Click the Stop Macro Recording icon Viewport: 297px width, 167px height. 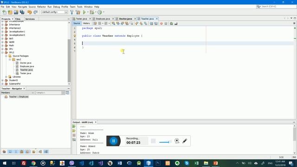[166, 24]
